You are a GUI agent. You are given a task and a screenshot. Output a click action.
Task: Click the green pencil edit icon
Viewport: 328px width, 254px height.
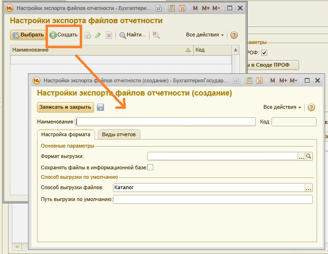click(x=98, y=35)
